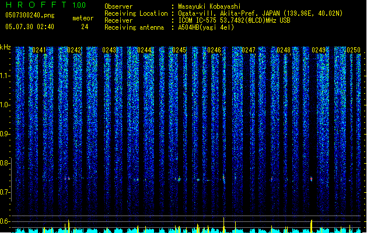Screen dimensions: 367x233
Task: Click the meteor count value 24
Action: pyautogui.click(x=85, y=27)
